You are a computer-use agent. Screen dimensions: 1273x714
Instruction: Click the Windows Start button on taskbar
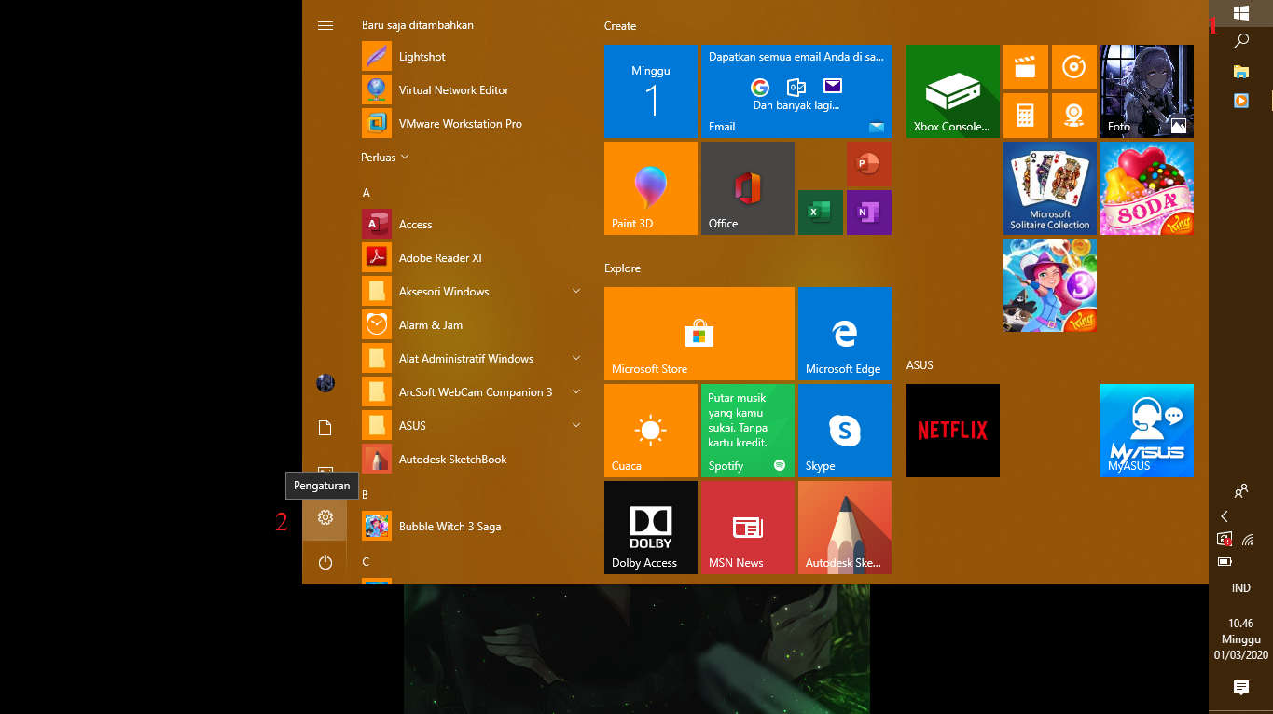(1241, 13)
